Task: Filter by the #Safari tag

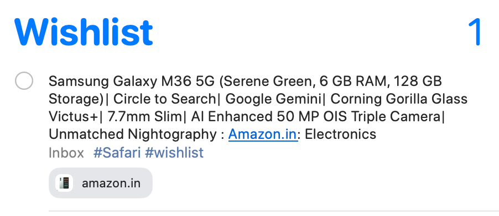Action: click(x=117, y=153)
